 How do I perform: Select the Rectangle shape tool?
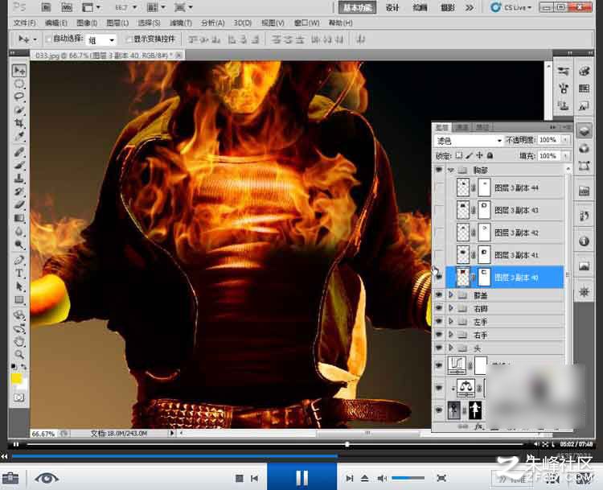click(x=18, y=299)
